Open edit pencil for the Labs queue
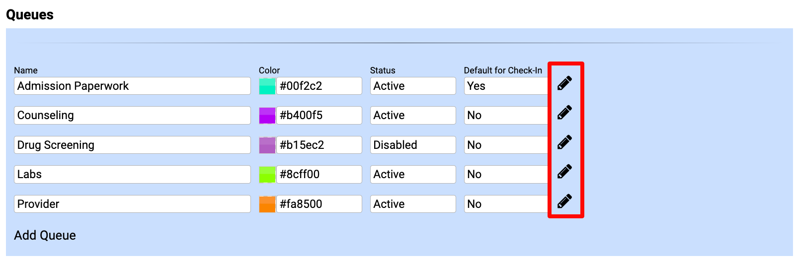Image resolution: width=794 pixels, height=258 pixels. click(564, 172)
